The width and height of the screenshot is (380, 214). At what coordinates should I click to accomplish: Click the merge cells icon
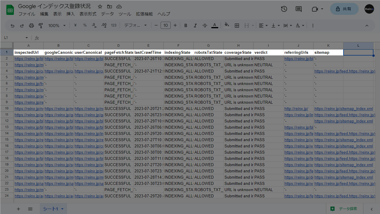pos(246,26)
